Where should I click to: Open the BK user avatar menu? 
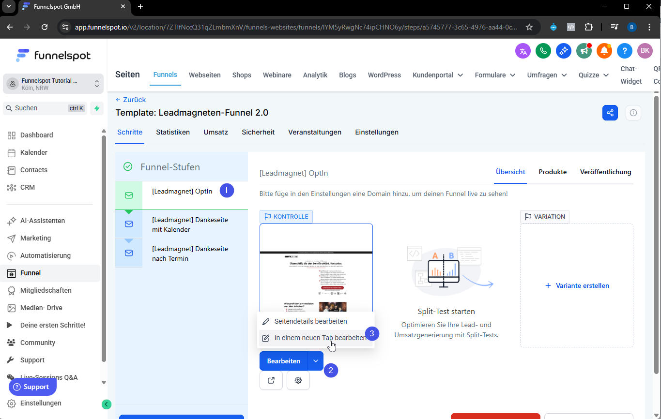(x=645, y=51)
